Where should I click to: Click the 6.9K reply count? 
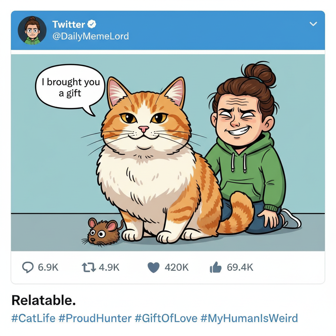tap(48, 267)
